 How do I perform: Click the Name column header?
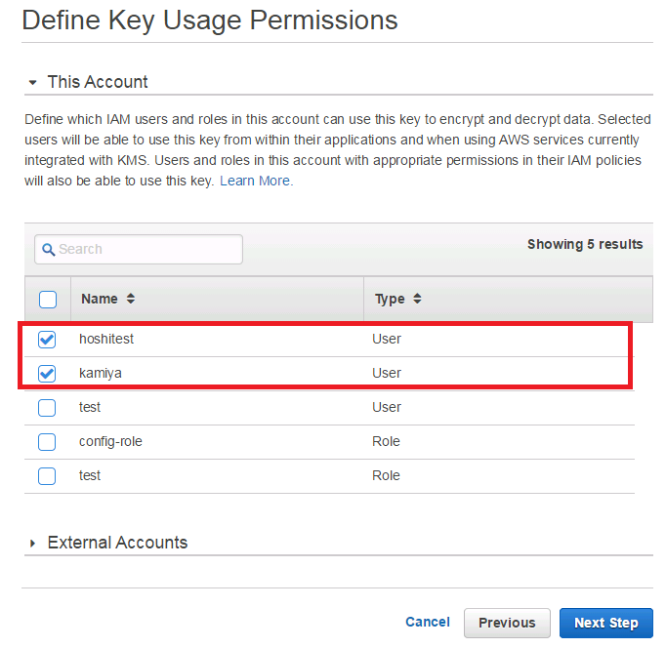tap(100, 299)
